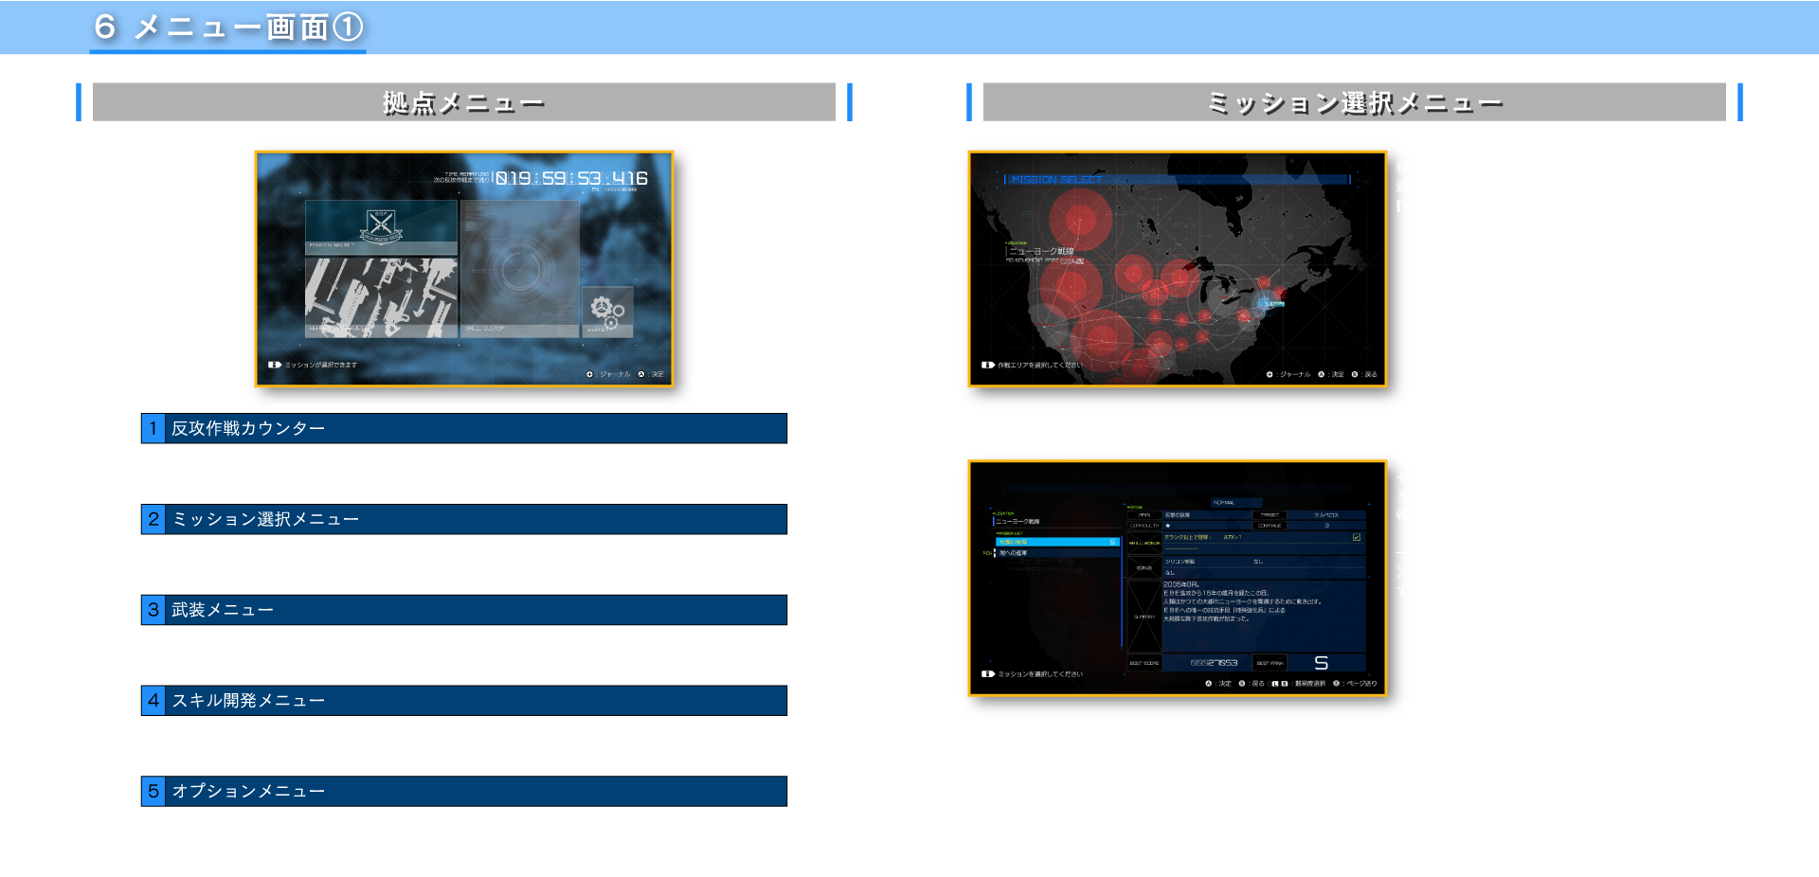Select the Skill Custom circular tile

pos(519,268)
